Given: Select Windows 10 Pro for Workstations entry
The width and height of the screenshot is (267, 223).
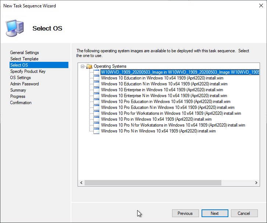Looking at the screenshot, I should (x=171, y=113).
